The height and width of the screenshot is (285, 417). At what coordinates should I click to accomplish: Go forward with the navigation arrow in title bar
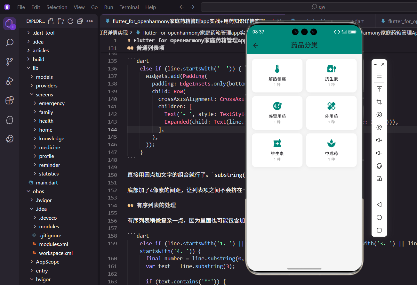(192, 7)
